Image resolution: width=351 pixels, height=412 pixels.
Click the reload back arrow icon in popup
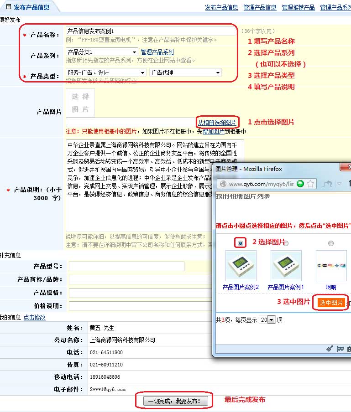coord(328,184)
